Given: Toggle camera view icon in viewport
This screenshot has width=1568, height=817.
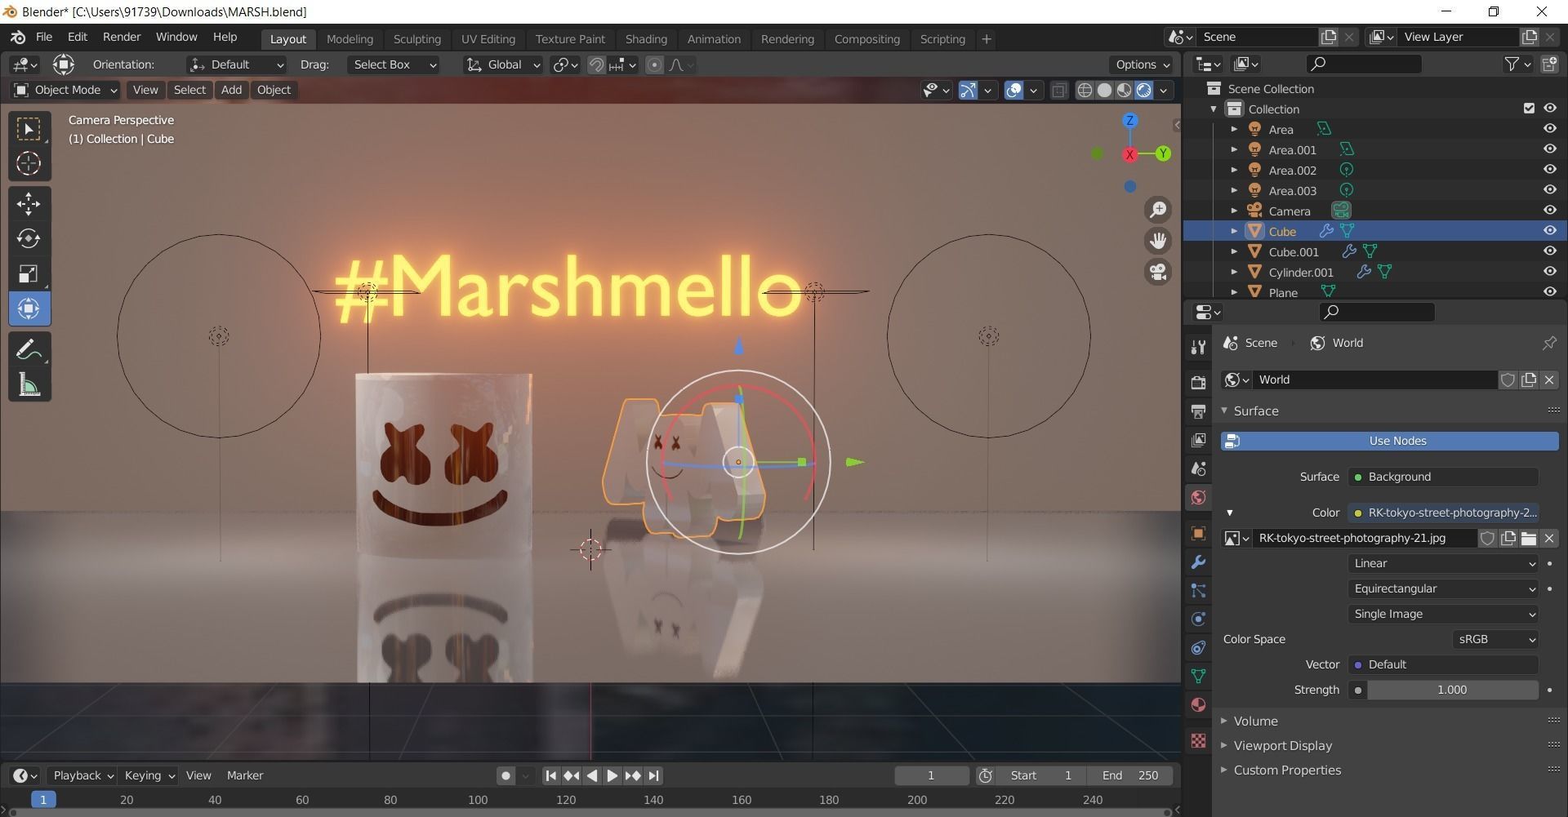Looking at the screenshot, I should [1158, 272].
